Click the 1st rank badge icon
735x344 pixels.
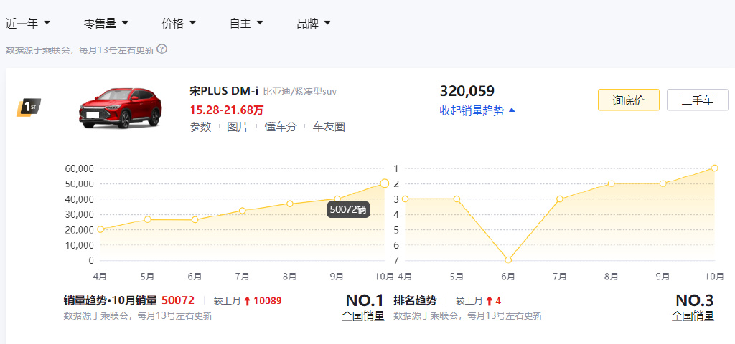pyautogui.click(x=29, y=107)
